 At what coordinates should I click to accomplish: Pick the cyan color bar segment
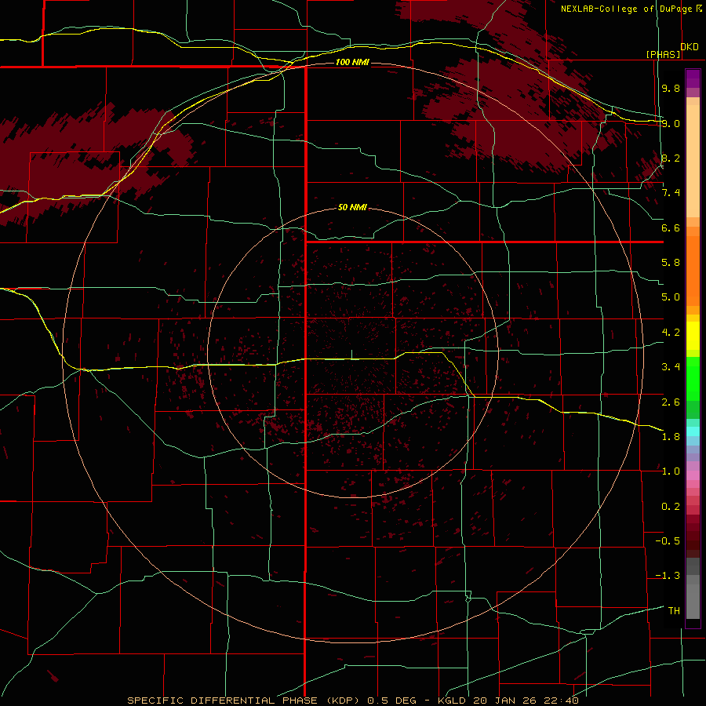693,431
